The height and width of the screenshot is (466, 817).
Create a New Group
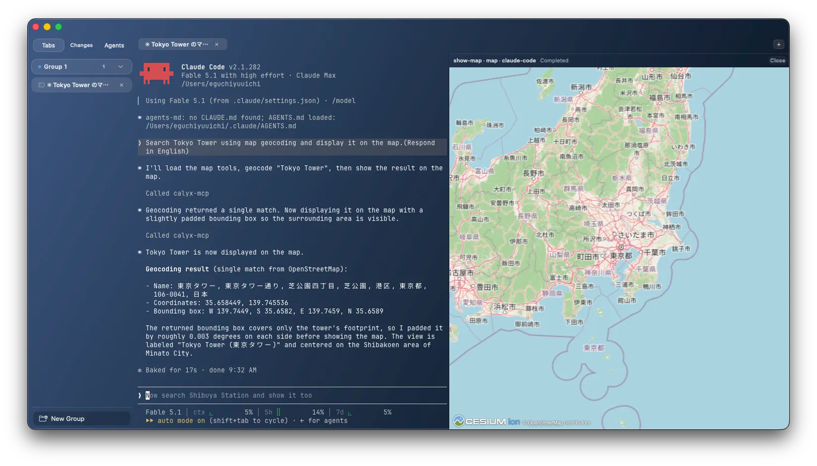(x=82, y=418)
